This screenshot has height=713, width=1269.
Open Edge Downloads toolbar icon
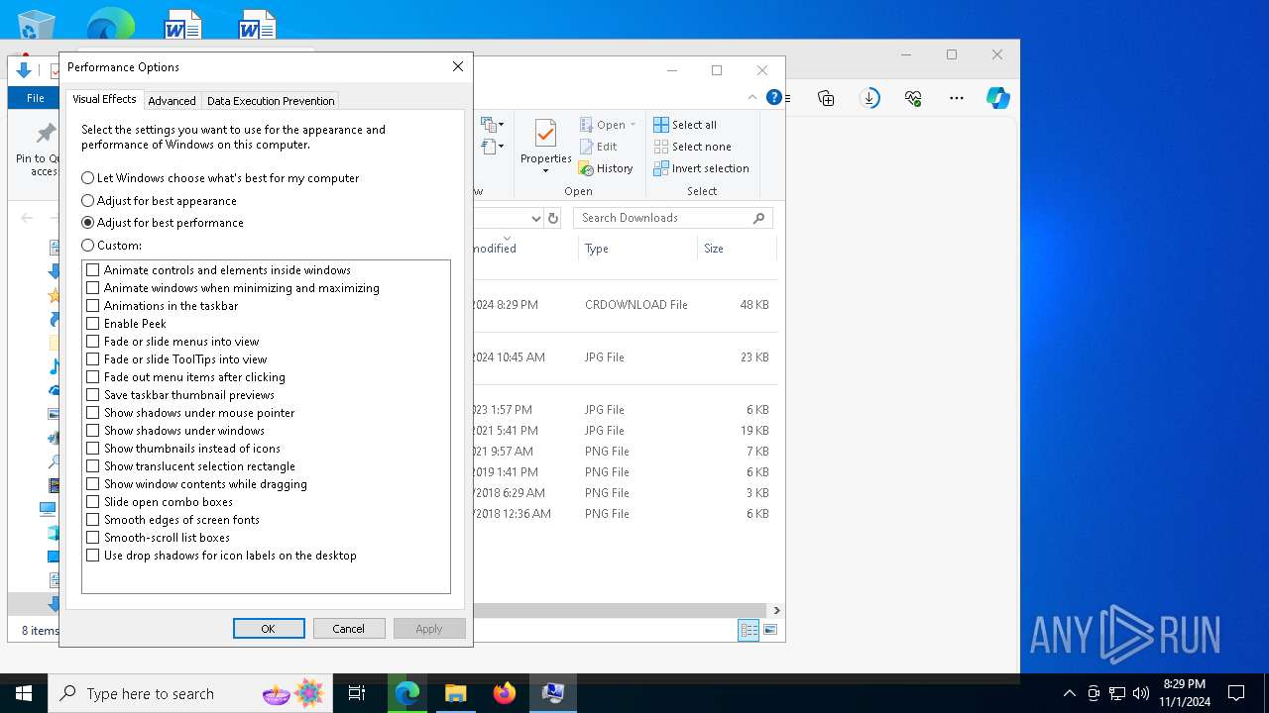[869, 98]
